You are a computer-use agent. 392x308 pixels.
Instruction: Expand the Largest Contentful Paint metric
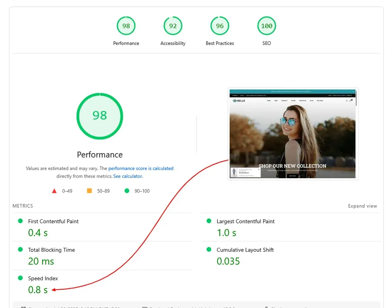245,221
